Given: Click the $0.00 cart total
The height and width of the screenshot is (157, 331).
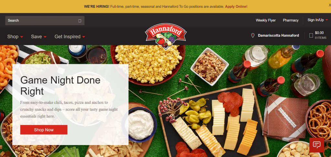Looking at the screenshot, I should 319,33.
